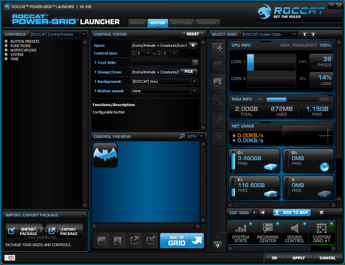Click the bat icon control preview thumbnail
345x265 pixels.
pyautogui.click(x=105, y=155)
